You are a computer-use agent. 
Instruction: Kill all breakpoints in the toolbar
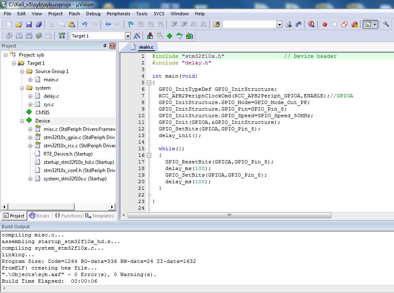pyautogui.click(x=354, y=24)
